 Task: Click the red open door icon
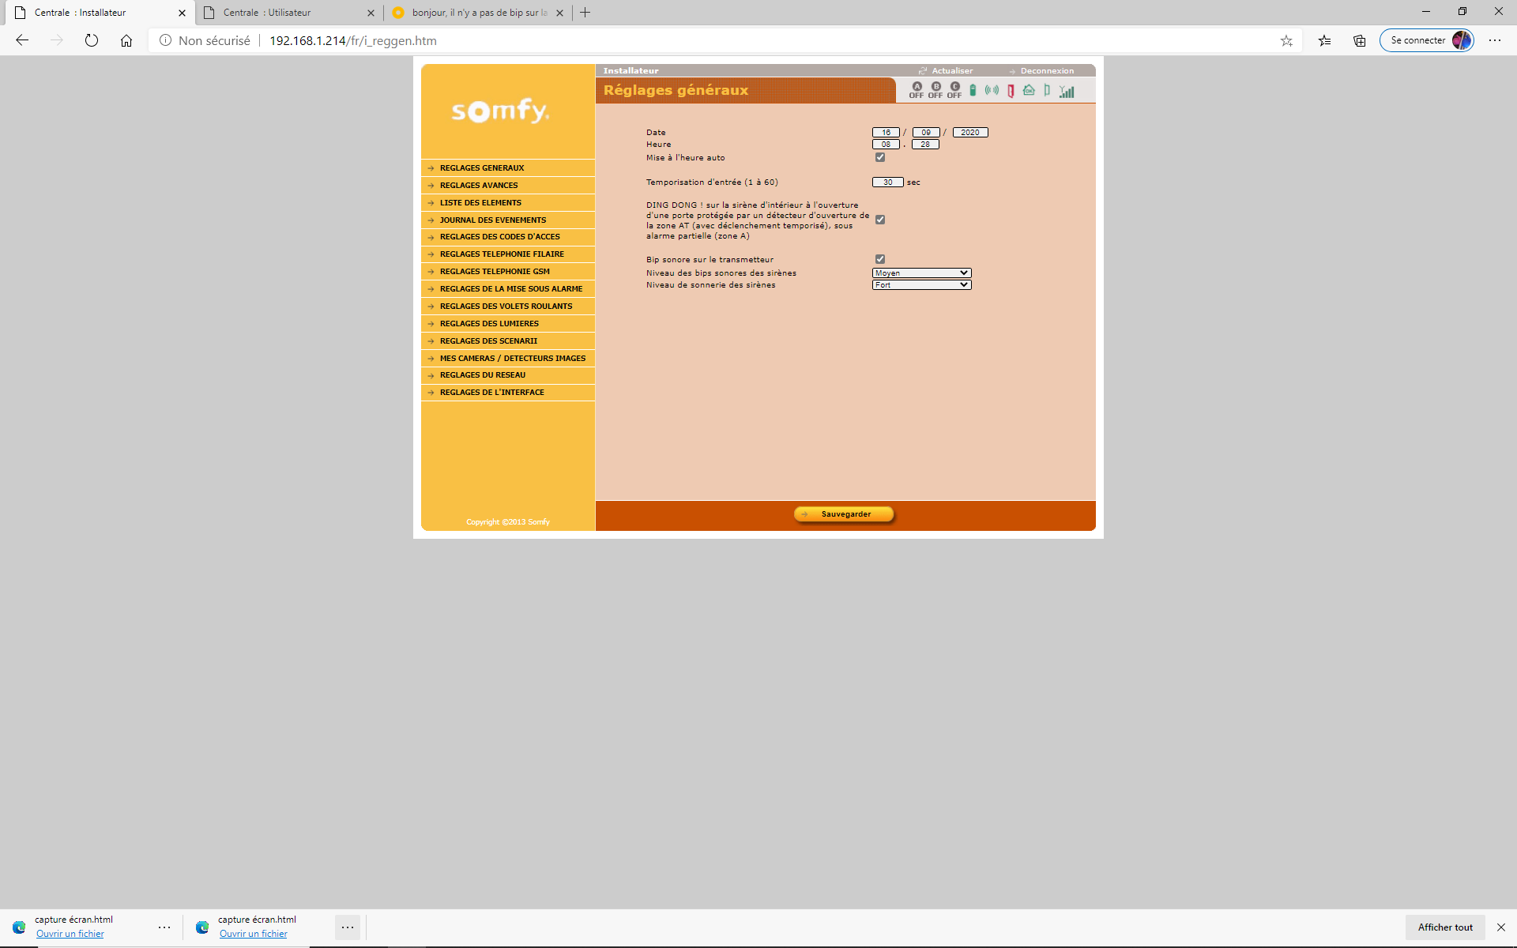1011,91
